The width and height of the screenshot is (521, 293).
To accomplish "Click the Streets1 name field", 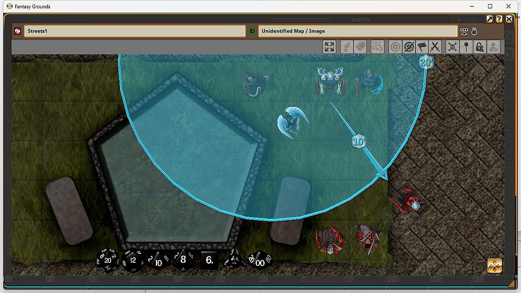I will (135, 31).
